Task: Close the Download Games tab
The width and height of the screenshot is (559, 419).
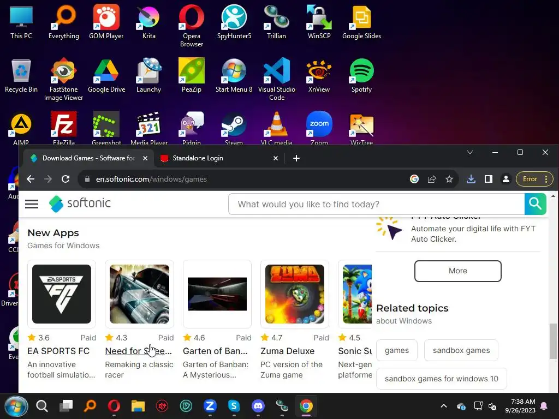Action: pyautogui.click(x=145, y=158)
